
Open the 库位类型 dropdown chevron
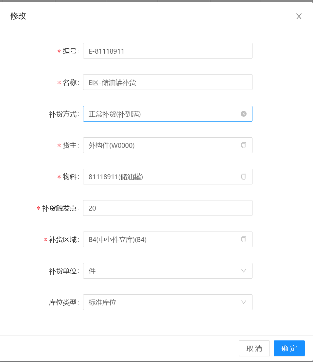click(243, 302)
